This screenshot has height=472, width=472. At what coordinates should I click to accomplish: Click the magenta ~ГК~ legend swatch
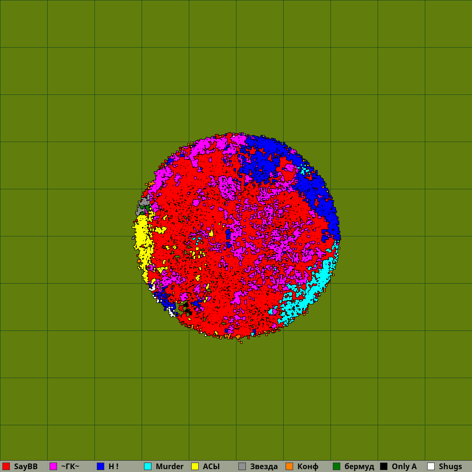pyautogui.click(x=53, y=466)
